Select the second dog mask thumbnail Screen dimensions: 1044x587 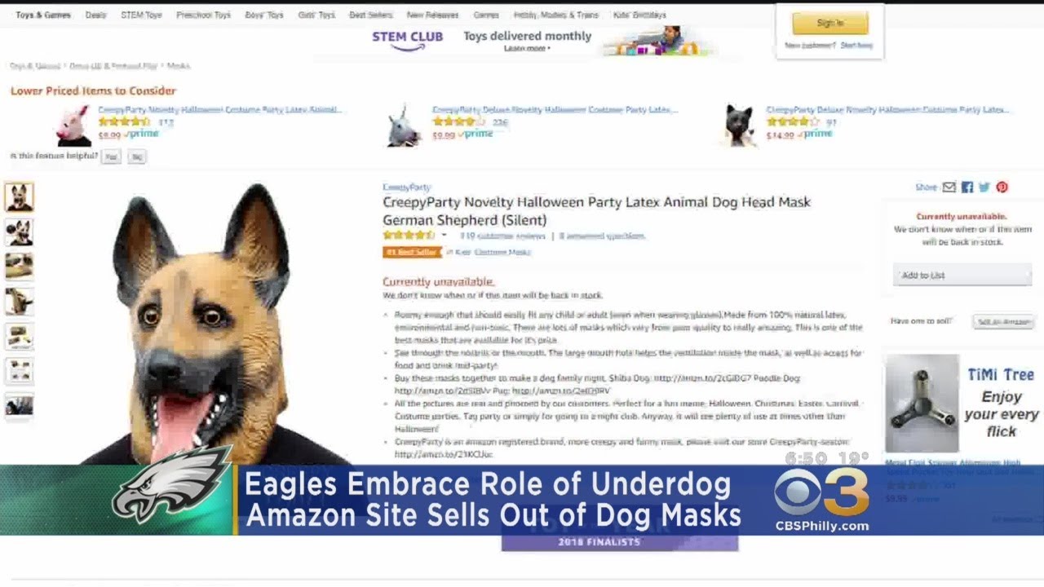pos(20,232)
